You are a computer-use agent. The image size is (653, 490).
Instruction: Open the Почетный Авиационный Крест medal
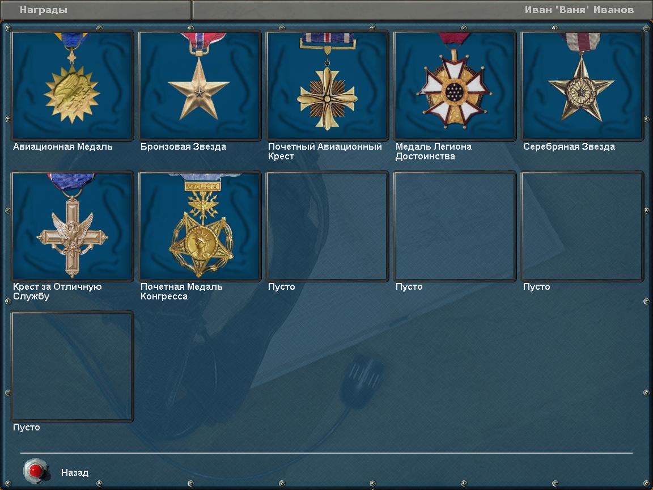pyautogui.click(x=327, y=86)
